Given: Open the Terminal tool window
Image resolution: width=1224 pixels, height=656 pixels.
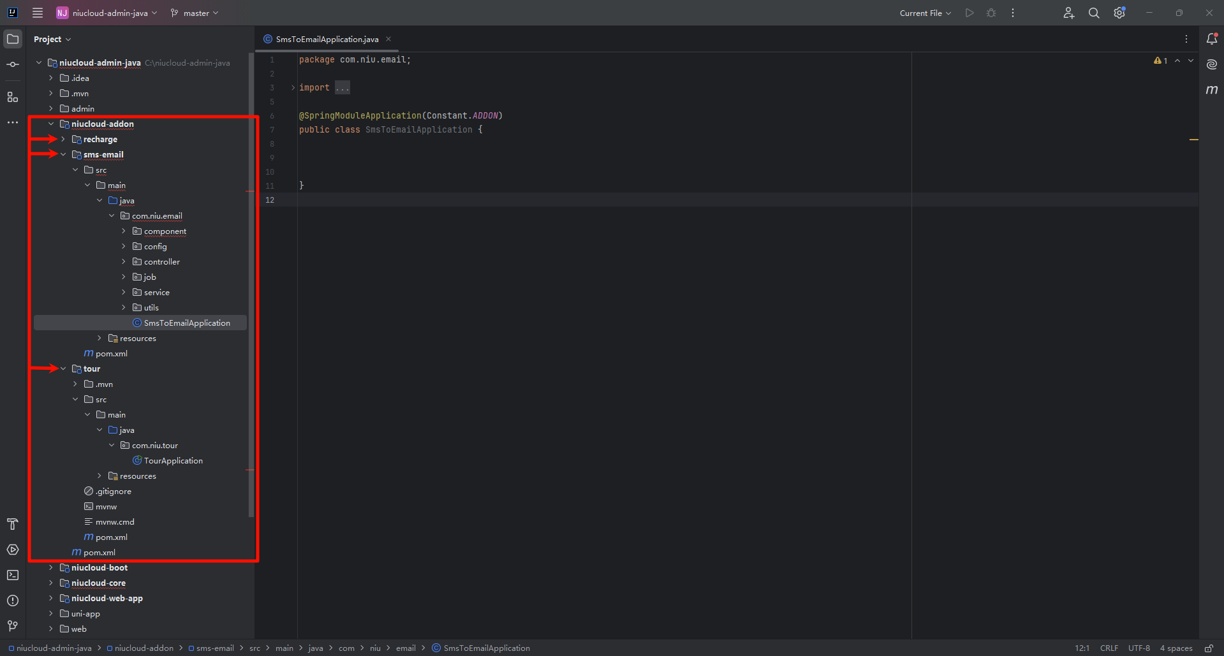Looking at the screenshot, I should 13,575.
